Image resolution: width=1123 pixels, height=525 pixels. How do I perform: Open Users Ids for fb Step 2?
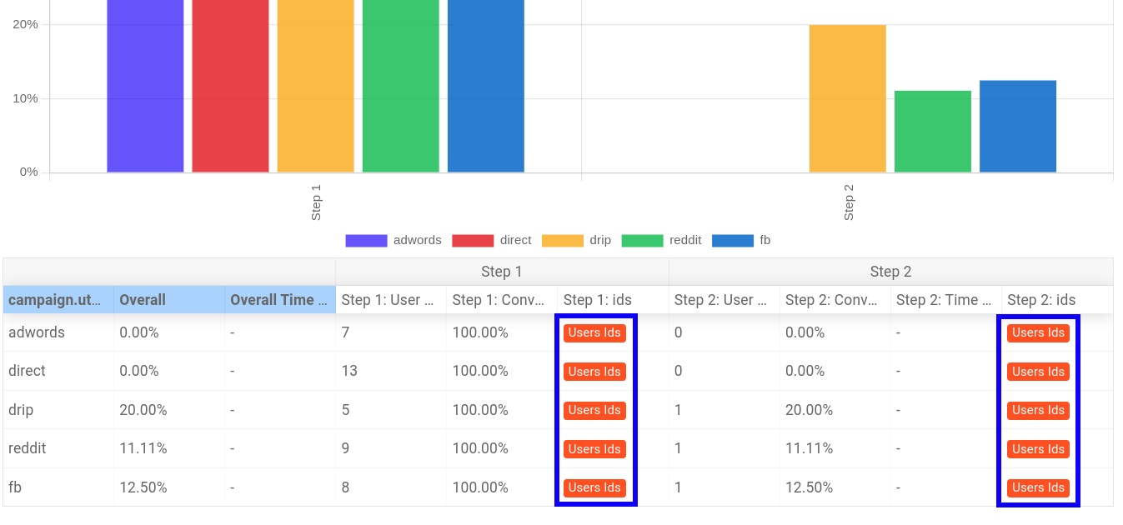pyautogui.click(x=1037, y=487)
